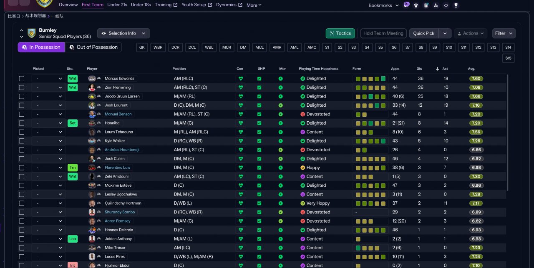
Task: Click the Quick Pick button
Action: (x=424, y=33)
